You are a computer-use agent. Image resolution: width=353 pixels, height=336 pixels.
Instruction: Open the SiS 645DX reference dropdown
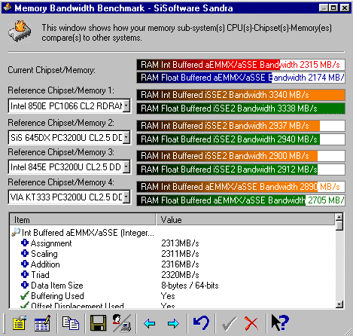127,137
